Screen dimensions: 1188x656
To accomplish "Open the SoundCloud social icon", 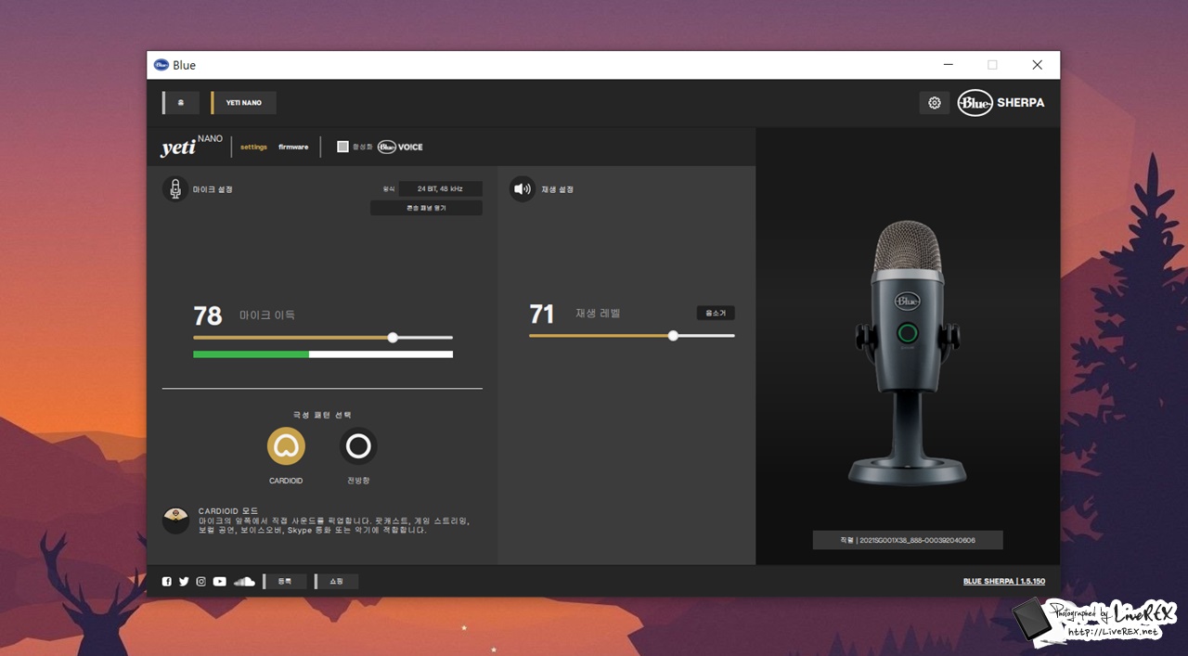I will (244, 582).
